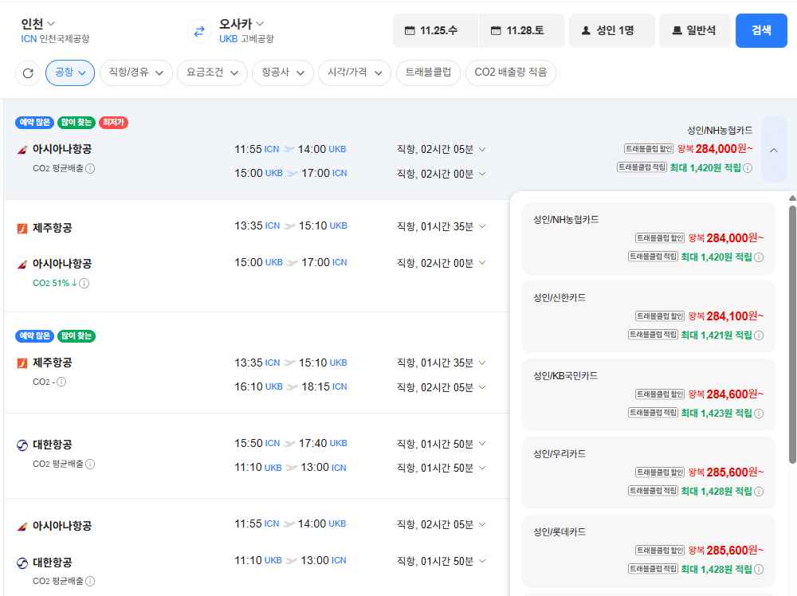797x596 pixels.
Task: Select the 성인/우리카드 fare 285,600원
Action: pyautogui.click(x=649, y=472)
